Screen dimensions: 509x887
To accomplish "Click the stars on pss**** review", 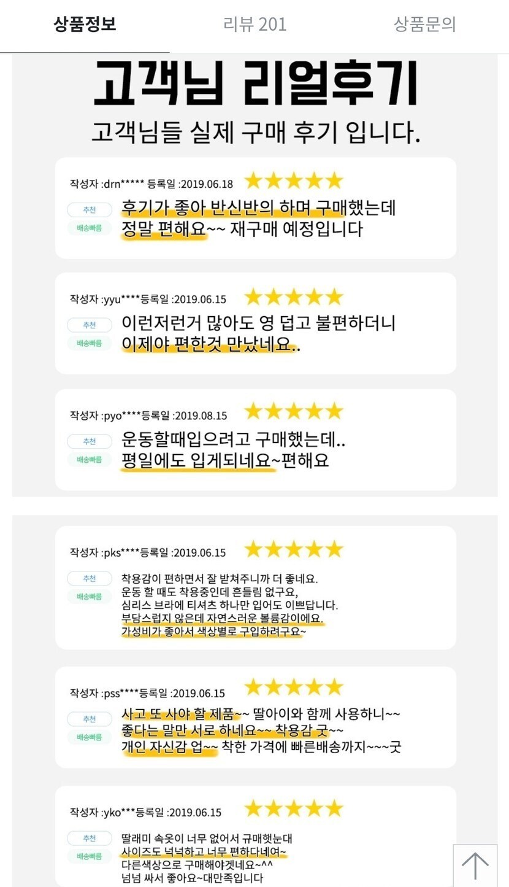I will (x=294, y=688).
